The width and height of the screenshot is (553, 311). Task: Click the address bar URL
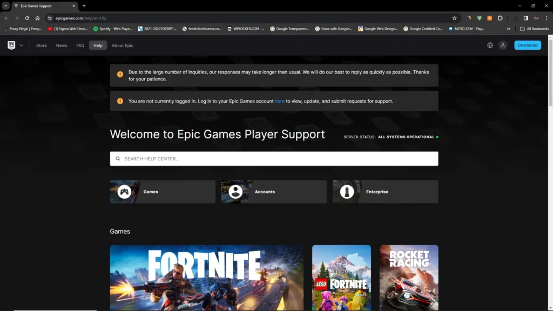81,18
